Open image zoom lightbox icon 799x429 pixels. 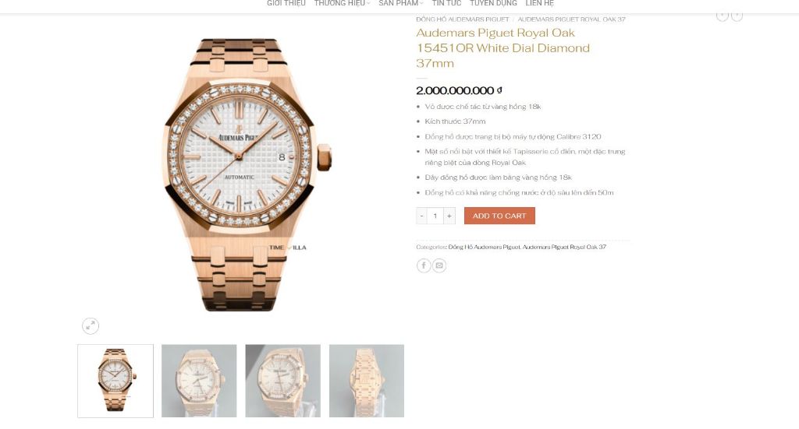[x=91, y=325]
